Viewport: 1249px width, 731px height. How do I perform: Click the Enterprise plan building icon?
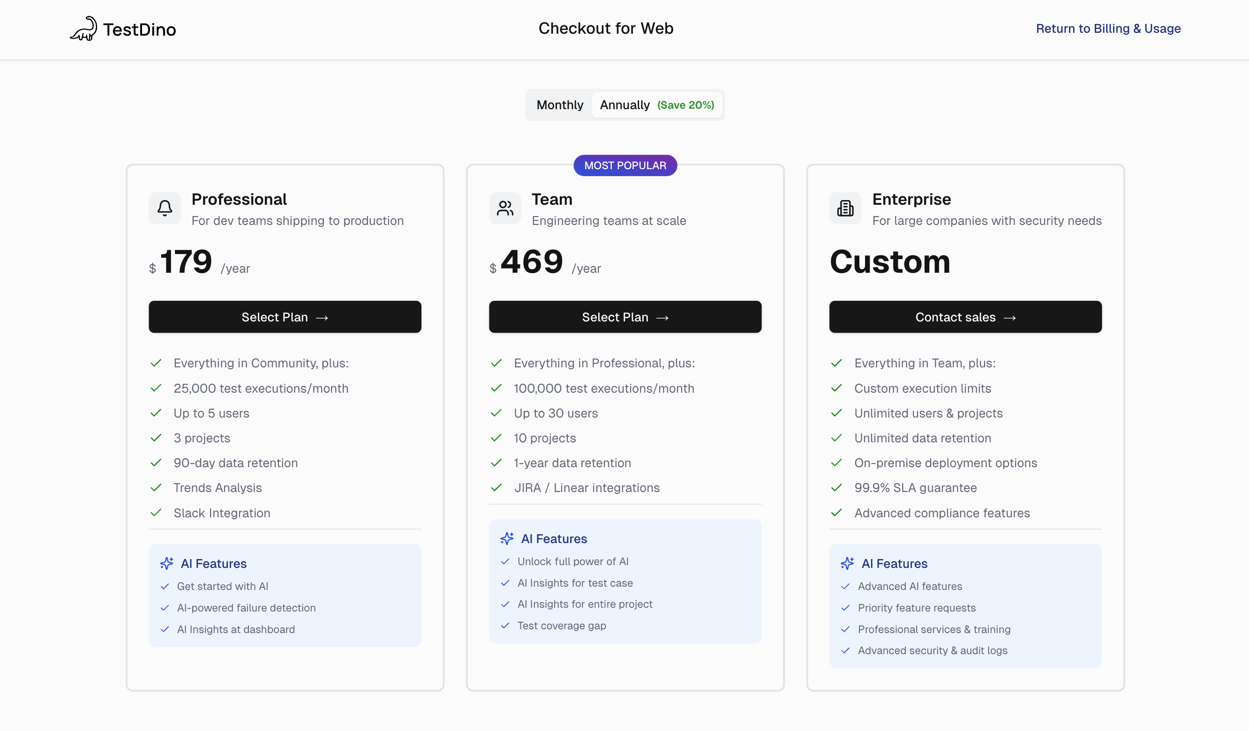[x=845, y=208]
